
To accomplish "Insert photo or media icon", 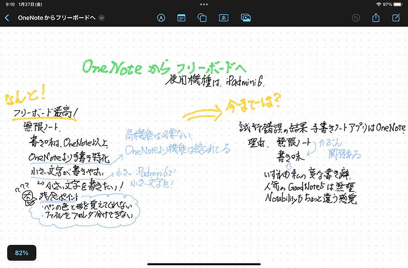I will [x=246, y=18].
